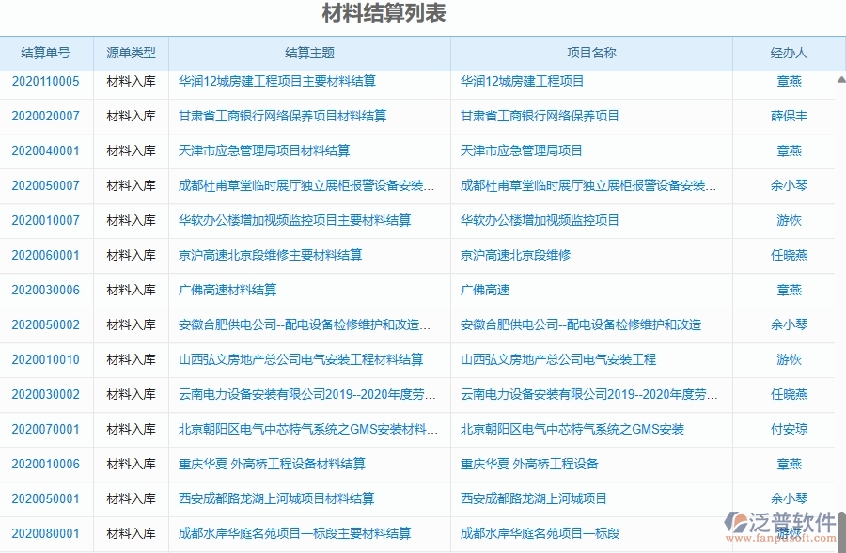Viewport: 846px width, 553px height.
Task: Open settlement order 2020040001
Action: 44,151
